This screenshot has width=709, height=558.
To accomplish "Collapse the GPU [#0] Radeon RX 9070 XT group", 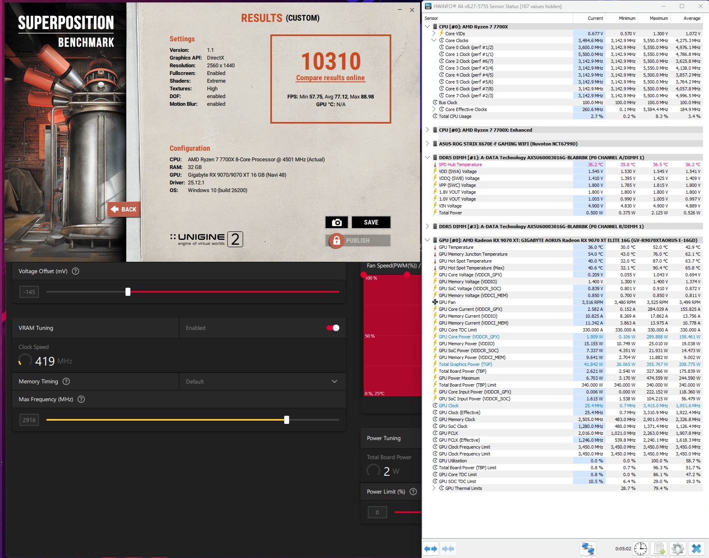I will tap(427, 240).
